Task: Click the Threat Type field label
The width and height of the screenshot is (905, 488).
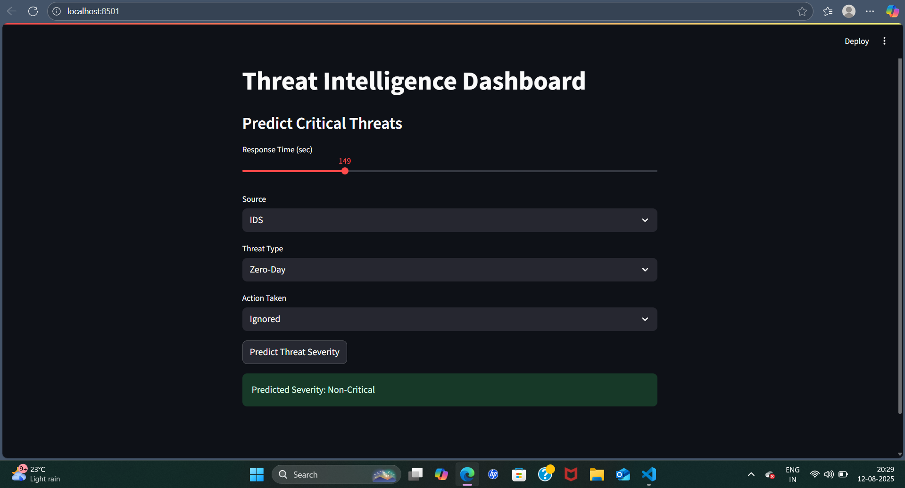Action: (263, 248)
